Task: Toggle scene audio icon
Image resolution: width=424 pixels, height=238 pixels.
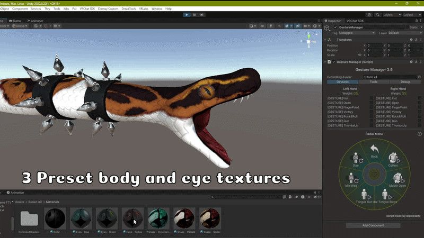Action: click(x=279, y=26)
